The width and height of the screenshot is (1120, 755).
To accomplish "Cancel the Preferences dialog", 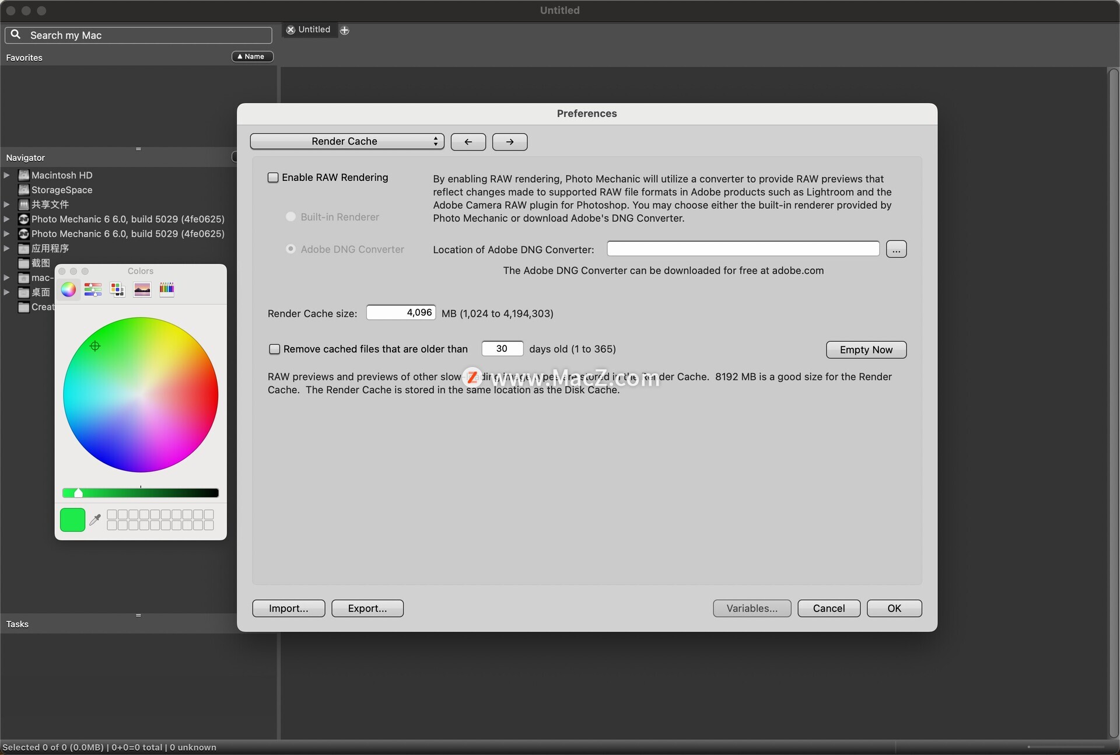I will tap(829, 609).
